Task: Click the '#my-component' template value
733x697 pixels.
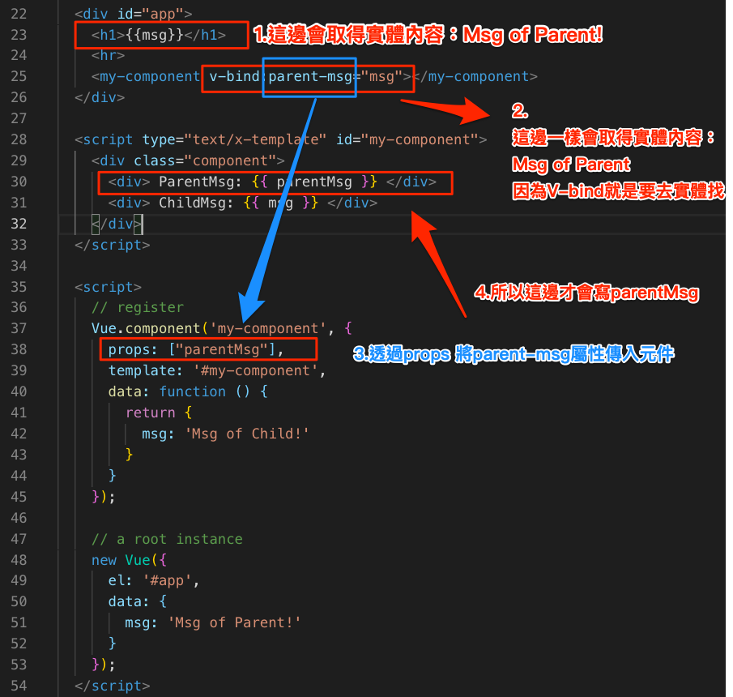Action: (255, 370)
